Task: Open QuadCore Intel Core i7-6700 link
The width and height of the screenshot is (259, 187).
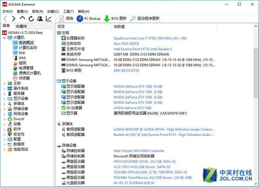Action: [x=150, y=38]
